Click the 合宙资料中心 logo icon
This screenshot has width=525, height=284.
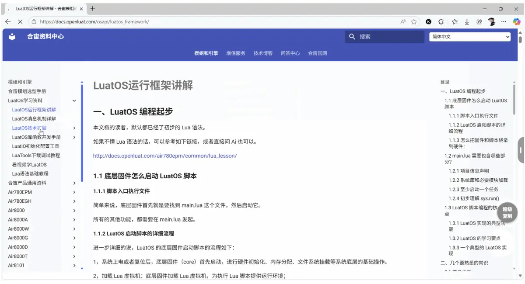tap(12, 37)
